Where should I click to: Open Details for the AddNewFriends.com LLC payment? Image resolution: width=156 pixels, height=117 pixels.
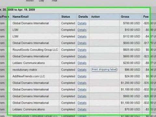tap(82, 76)
